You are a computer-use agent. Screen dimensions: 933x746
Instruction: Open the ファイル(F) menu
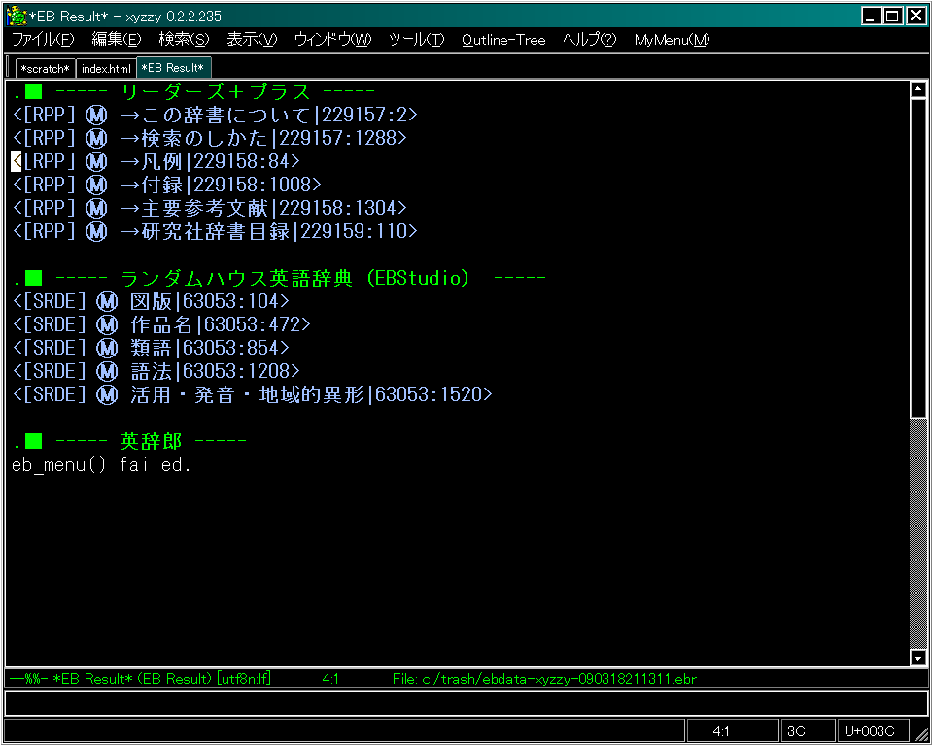(43, 40)
